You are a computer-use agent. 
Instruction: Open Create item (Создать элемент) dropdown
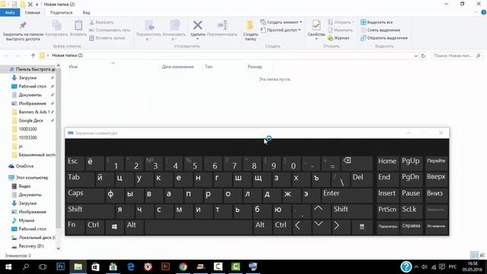(x=281, y=22)
